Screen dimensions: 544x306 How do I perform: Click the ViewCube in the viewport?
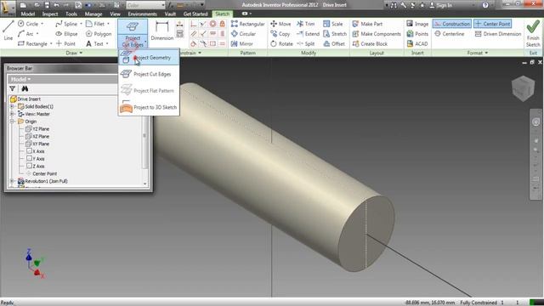tap(524, 88)
